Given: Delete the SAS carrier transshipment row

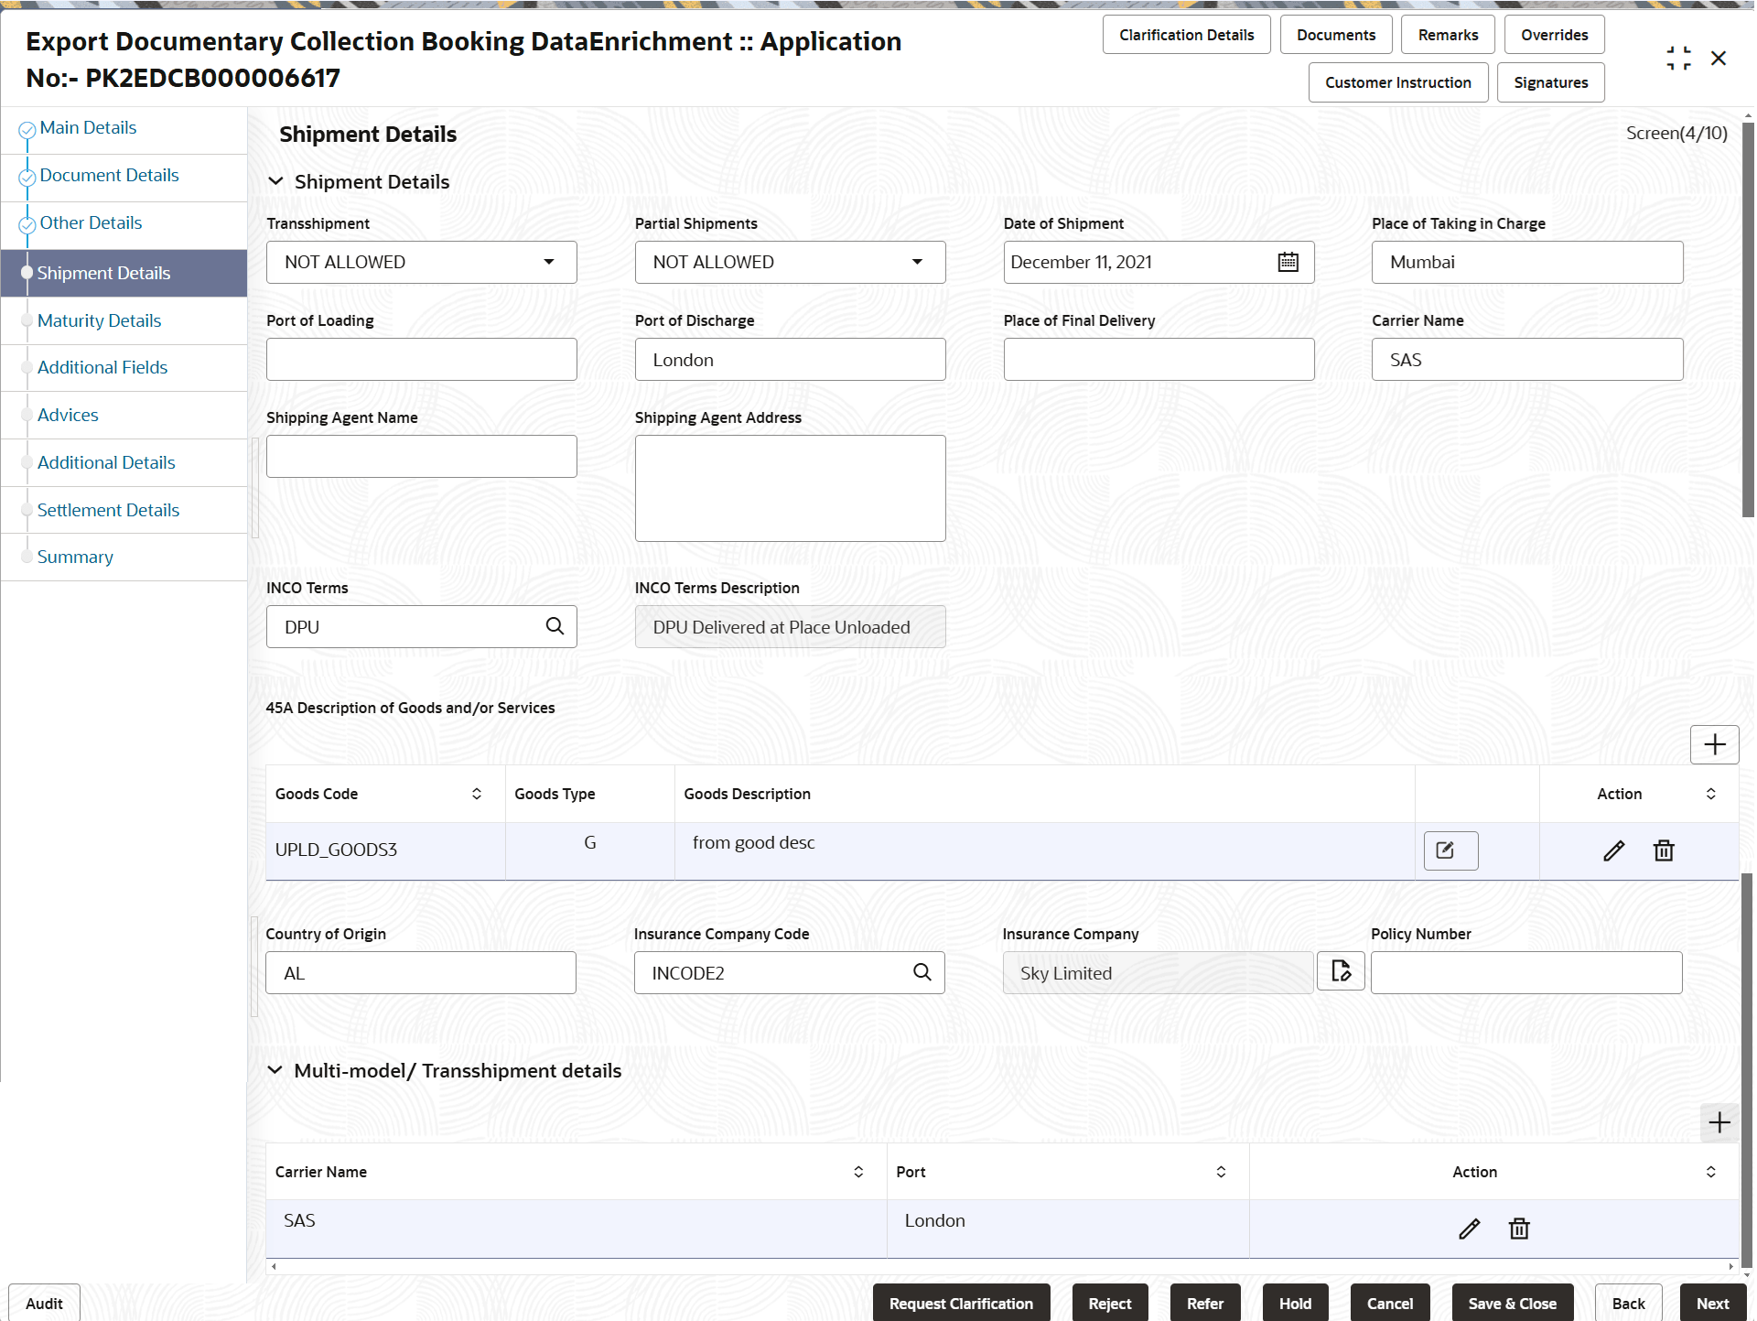Looking at the screenshot, I should (1519, 1229).
